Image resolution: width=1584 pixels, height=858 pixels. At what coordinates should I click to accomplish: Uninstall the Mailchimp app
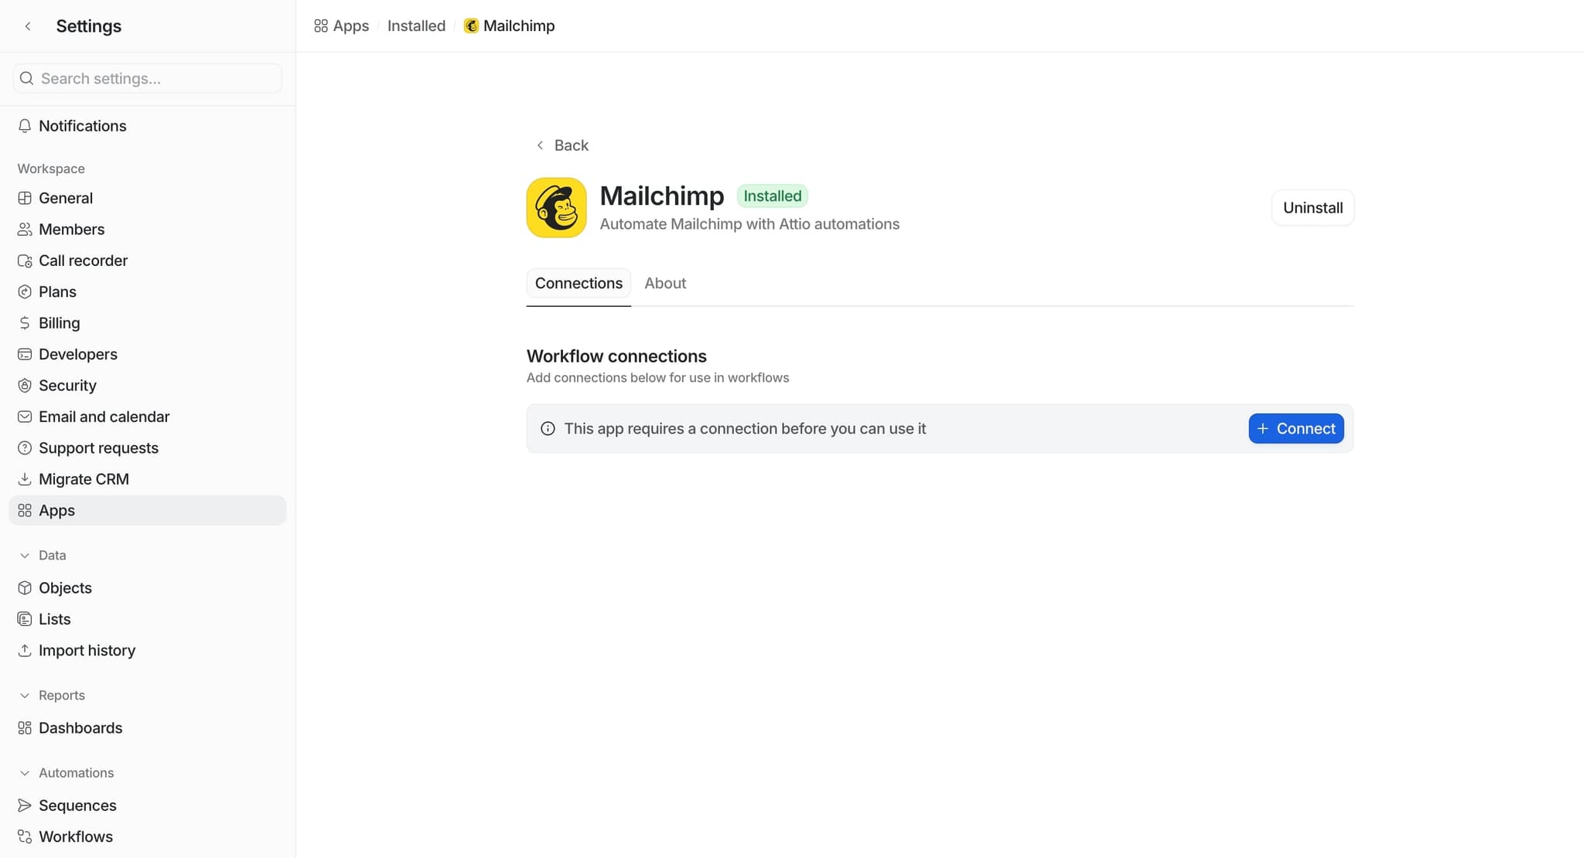tap(1313, 208)
